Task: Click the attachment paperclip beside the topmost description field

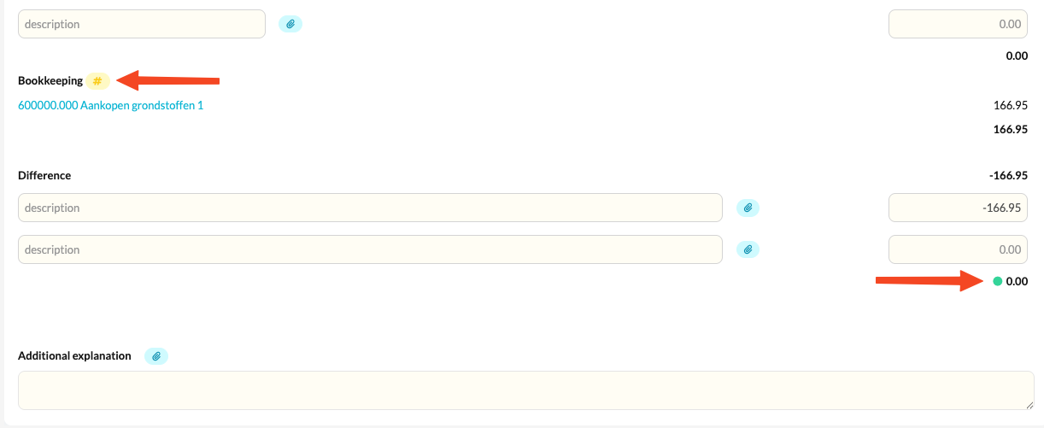Action: [290, 24]
